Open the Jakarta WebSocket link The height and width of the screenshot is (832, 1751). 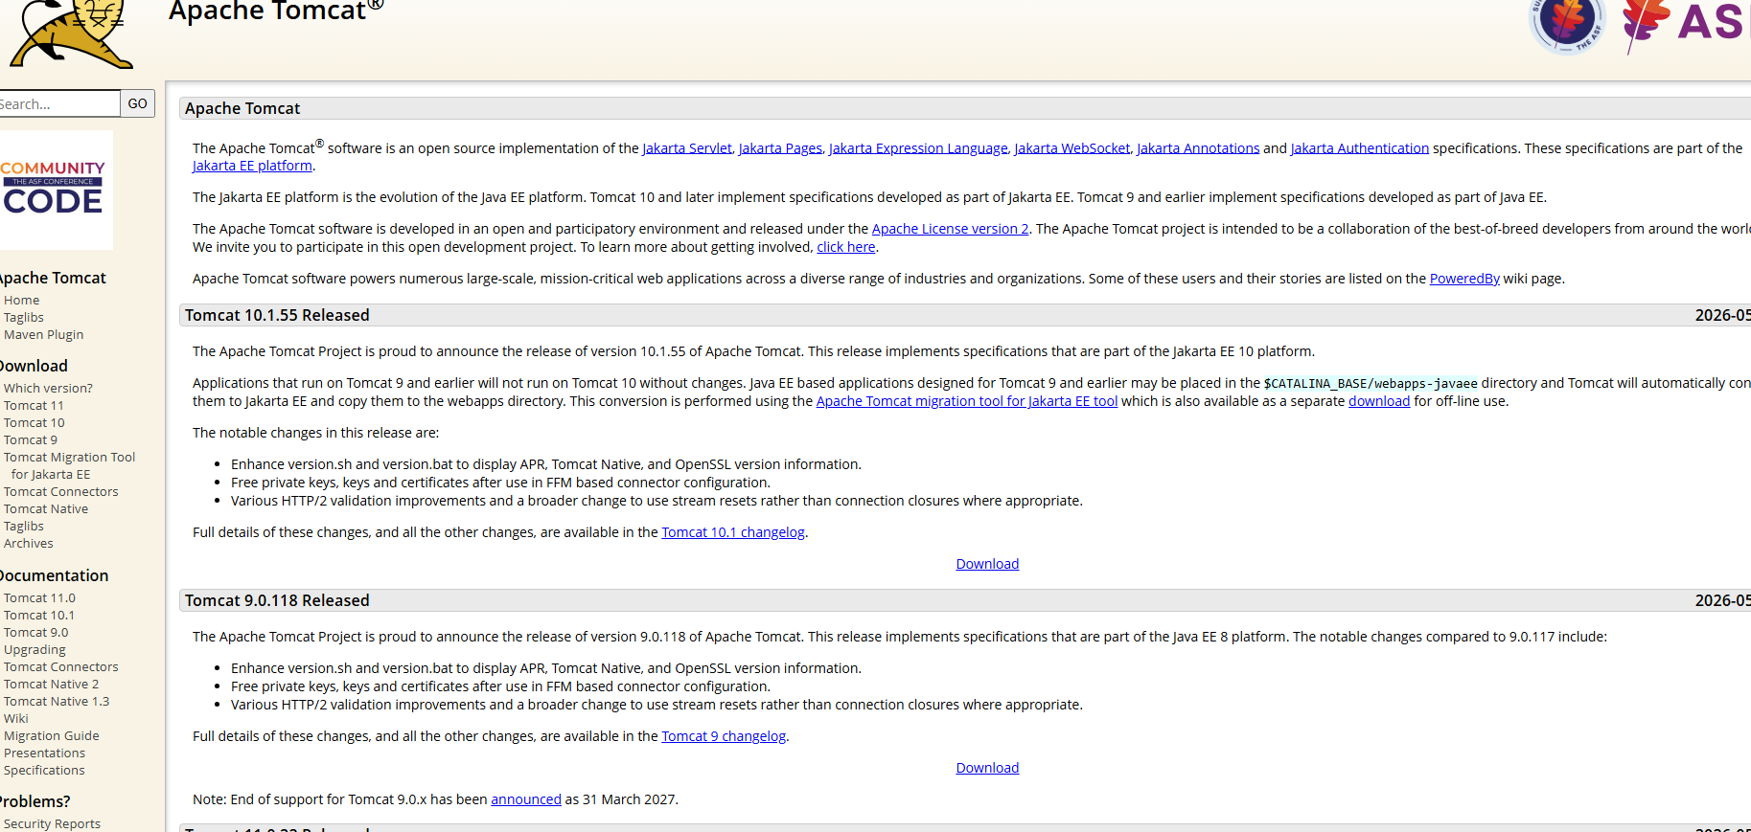1072,148
